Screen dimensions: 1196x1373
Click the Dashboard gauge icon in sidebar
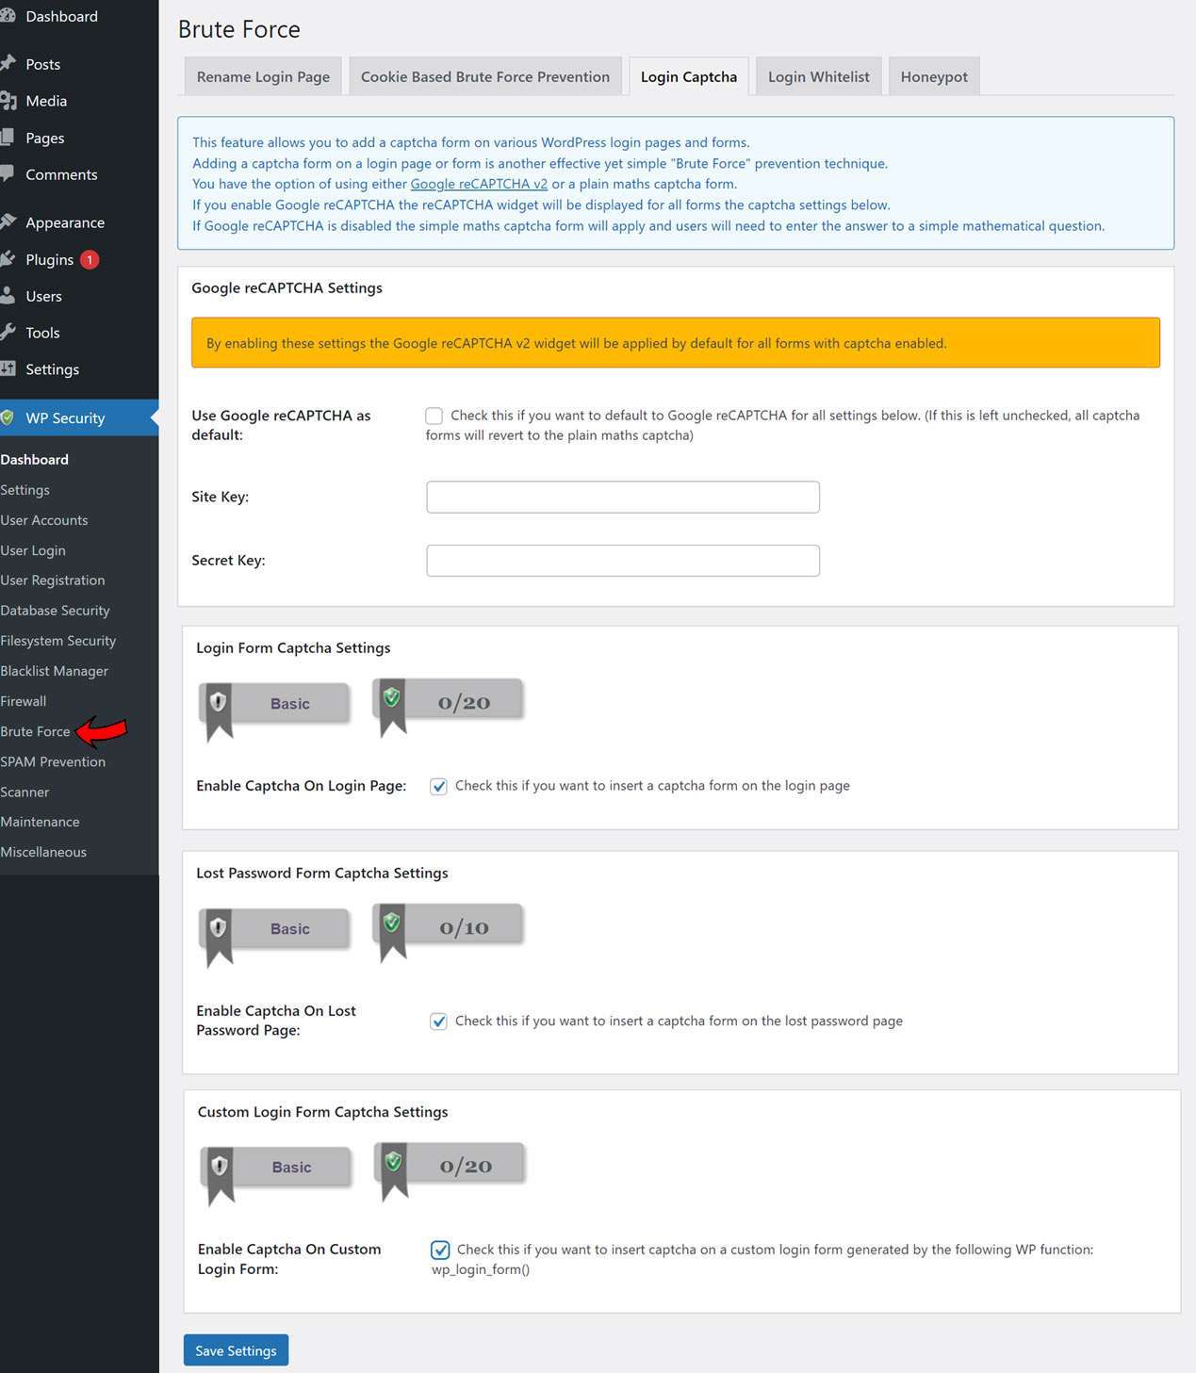(8, 16)
